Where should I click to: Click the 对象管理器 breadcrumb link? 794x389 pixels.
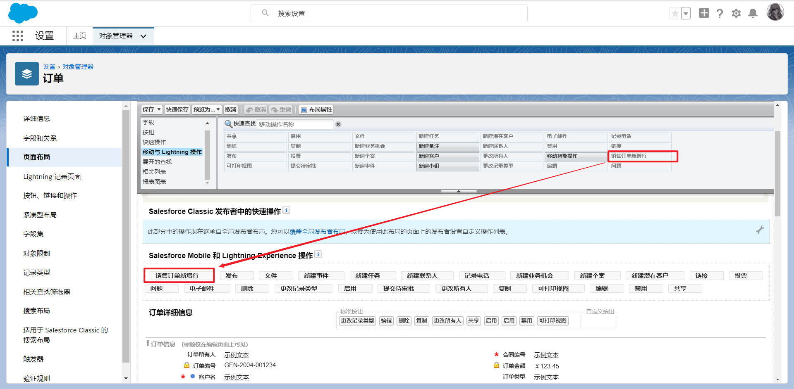(78, 66)
